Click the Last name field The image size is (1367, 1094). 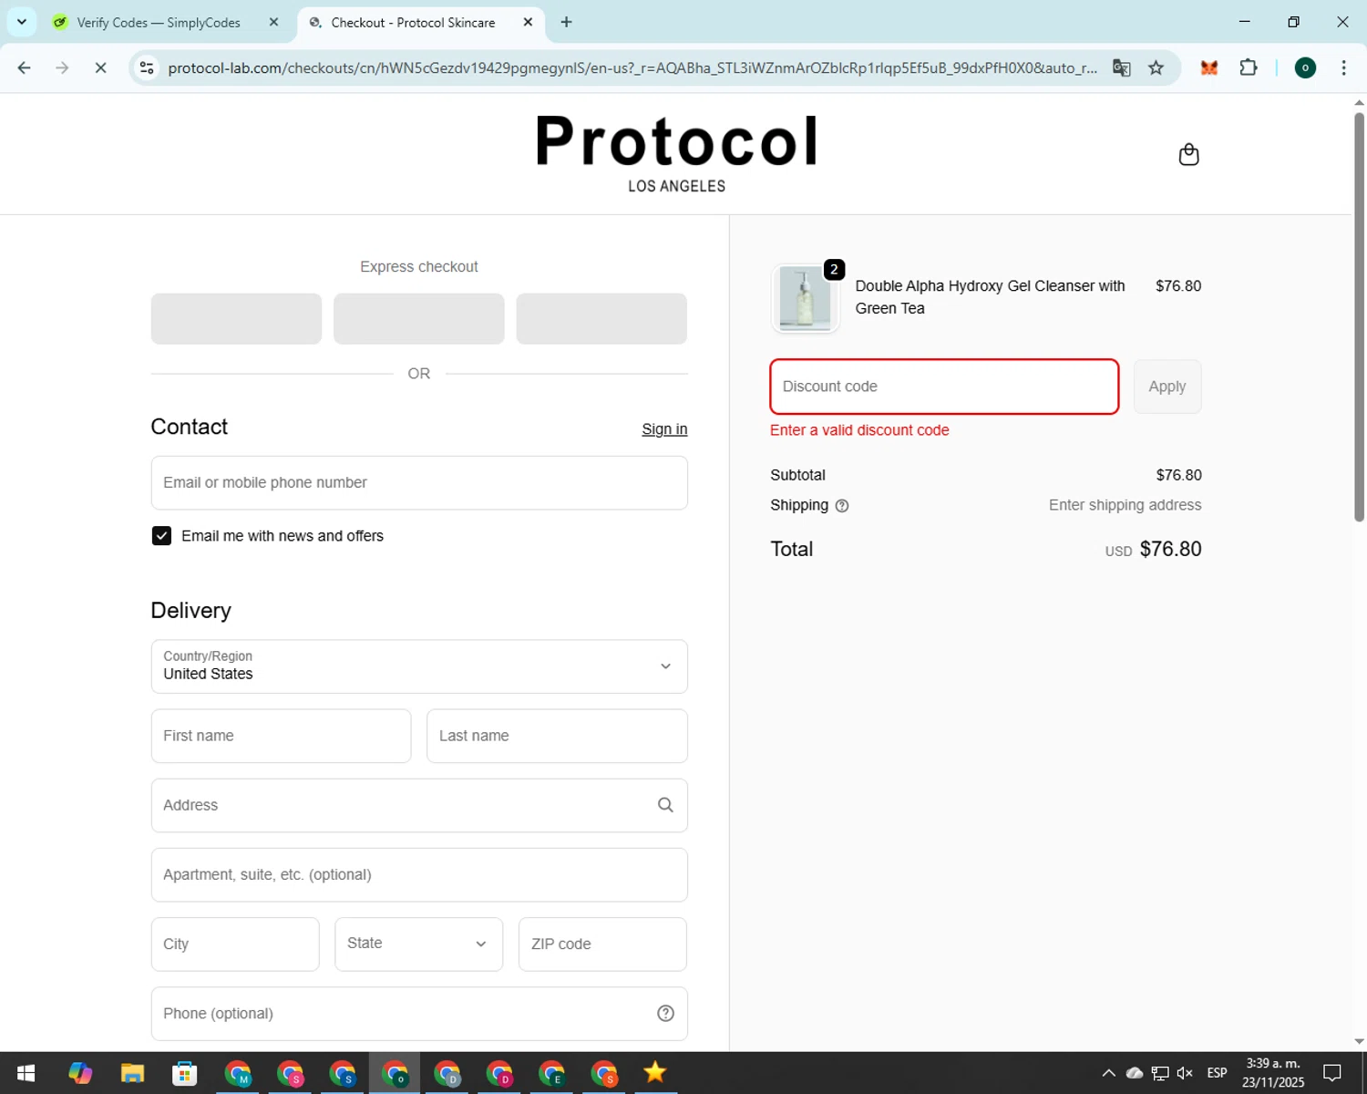tap(557, 736)
